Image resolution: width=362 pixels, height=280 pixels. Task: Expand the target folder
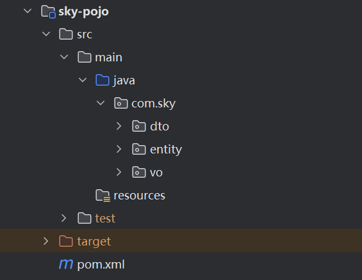(46, 241)
